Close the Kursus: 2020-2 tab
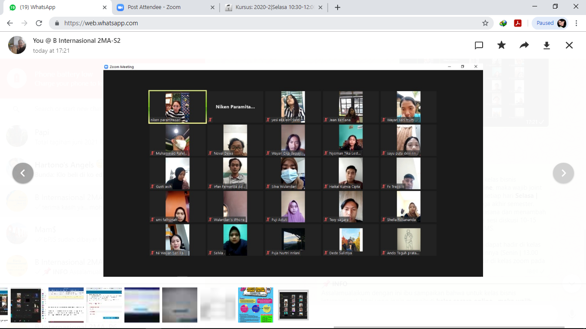Screen dimensions: 586x329 point(321,7)
